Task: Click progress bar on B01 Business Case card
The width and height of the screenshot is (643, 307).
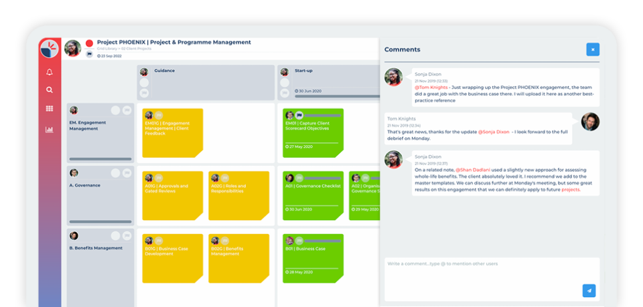Action: point(323,241)
